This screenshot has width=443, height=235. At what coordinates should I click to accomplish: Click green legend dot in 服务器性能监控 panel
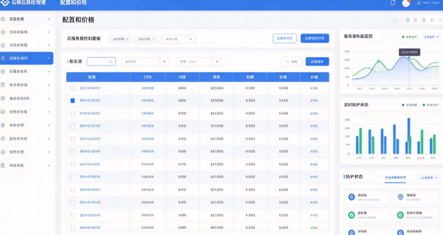click(403, 37)
